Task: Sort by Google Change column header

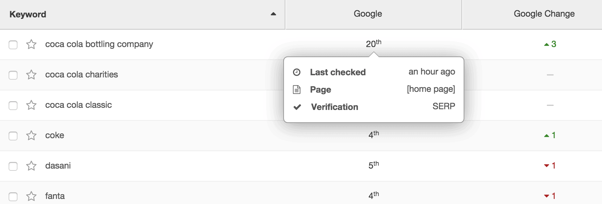Action: [544, 14]
